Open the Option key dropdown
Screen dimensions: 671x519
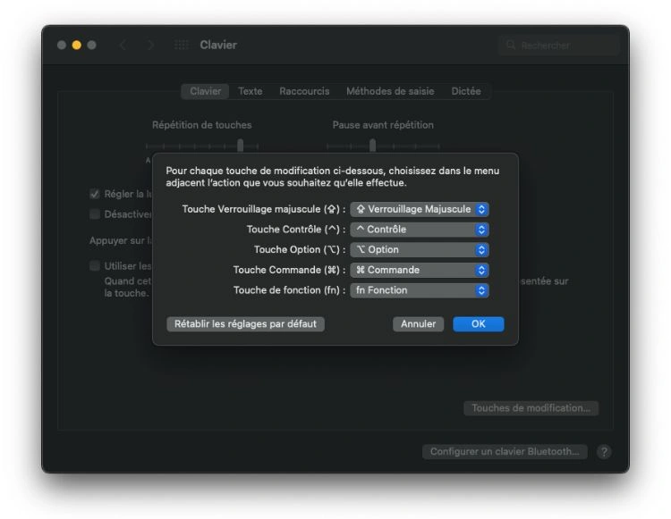tap(420, 249)
